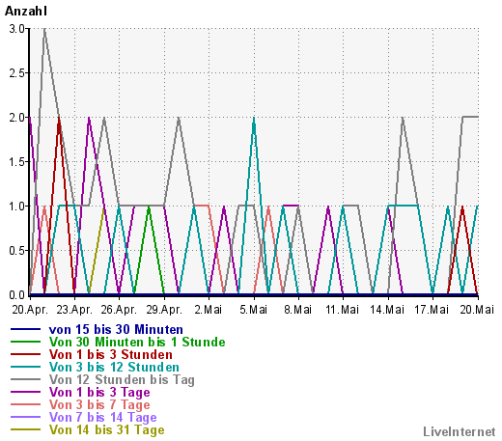Select the 'Von 1 bis 3 Stunden' legend entry
502x441 pixels.
[111, 354]
